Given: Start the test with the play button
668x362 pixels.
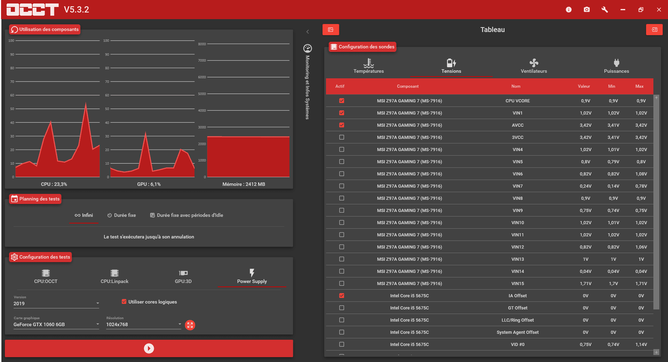Looking at the screenshot, I should 149,348.
